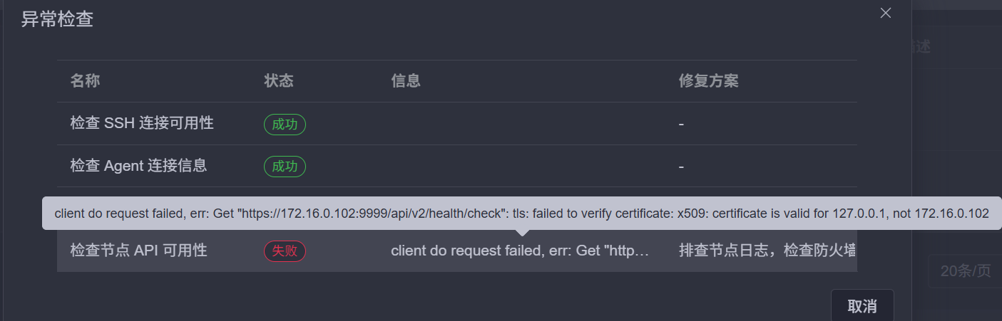Click the red 失败 status badge
Viewport: 1002px width, 321px height.
tap(285, 251)
